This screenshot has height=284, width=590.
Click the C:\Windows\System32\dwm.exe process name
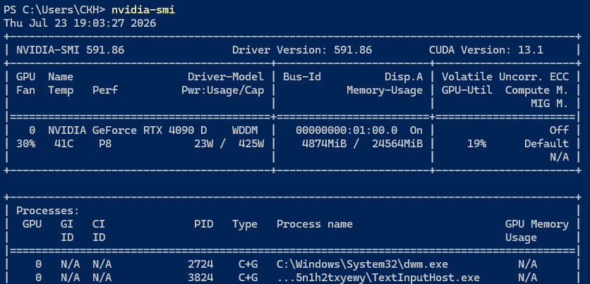pos(362,264)
